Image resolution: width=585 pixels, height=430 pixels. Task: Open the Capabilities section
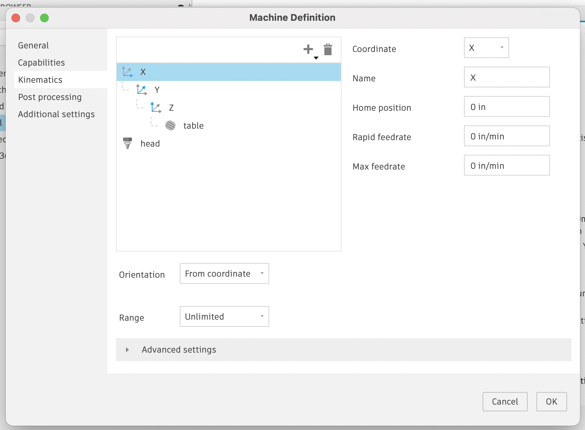pyautogui.click(x=42, y=63)
